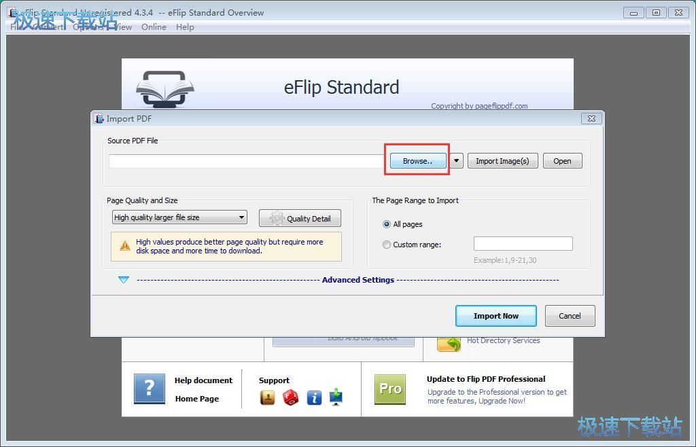Click the Upgrade Now description text
Viewport: 696px width, 447px height.
(x=497, y=397)
